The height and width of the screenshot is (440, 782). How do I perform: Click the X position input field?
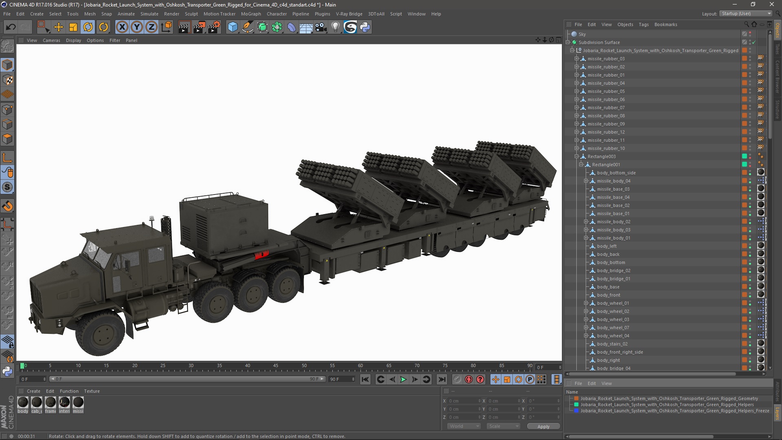464,401
